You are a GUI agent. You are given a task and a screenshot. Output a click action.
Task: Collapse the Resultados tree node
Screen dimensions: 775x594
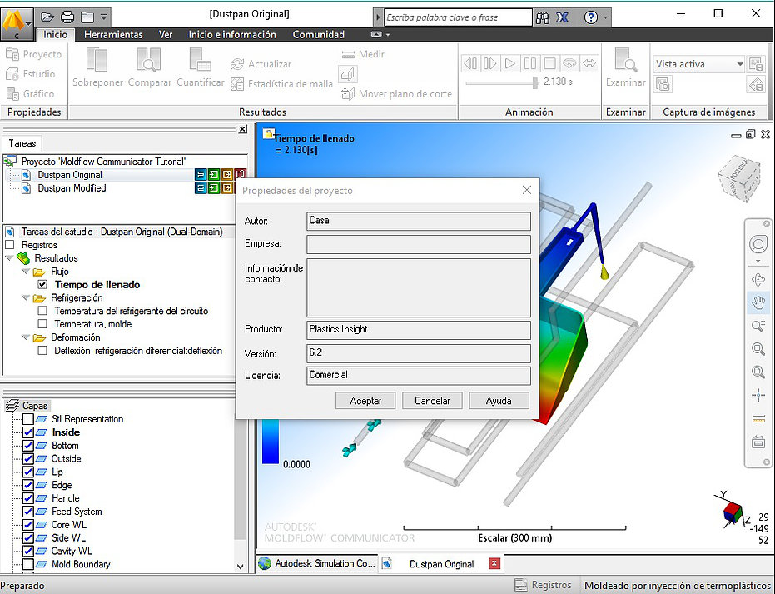(x=9, y=258)
